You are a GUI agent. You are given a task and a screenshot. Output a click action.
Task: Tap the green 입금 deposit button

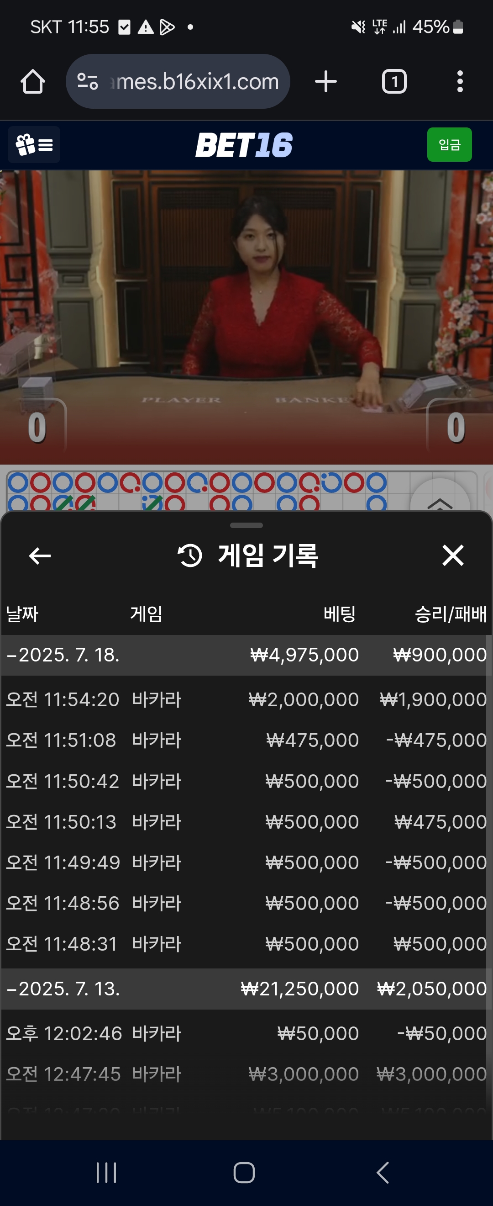coord(449,145)
